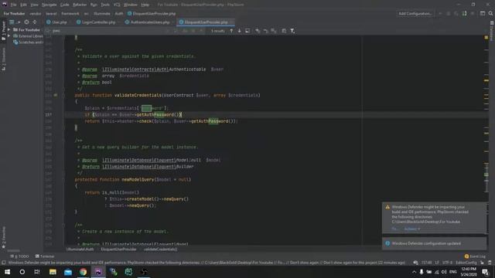The width and height of the screenshot is (495, 278).
Task: Open Mail app from taskbar
Action: tap(68, 272)
